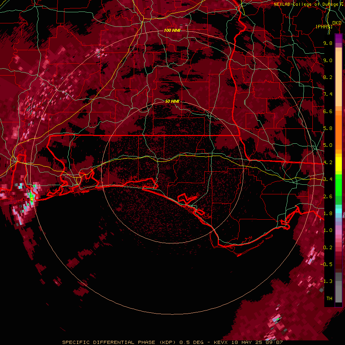
Task: Click the [PHAS] units label
Action: [x=324, y=26]
